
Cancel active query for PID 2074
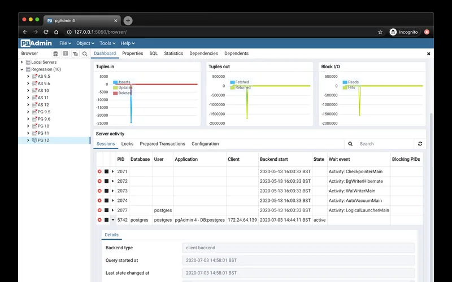pos(106,201)
